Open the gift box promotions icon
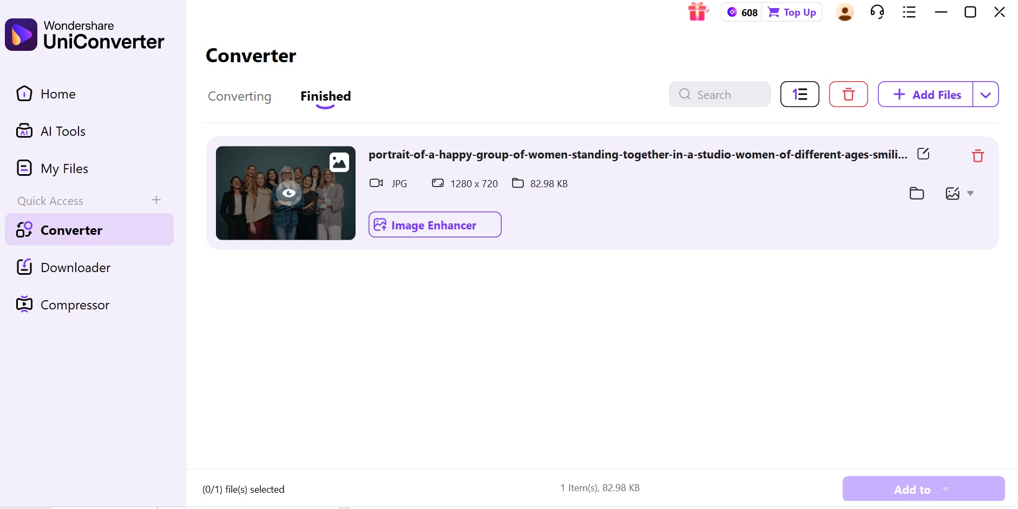The height and width of the screenshot is (509, 1018). pos(698,11)
